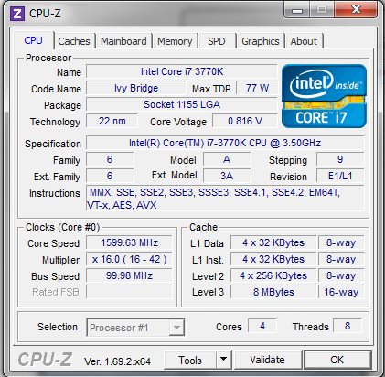
Task: Click the Ext. Model value 3A
Action: [227, 176]
